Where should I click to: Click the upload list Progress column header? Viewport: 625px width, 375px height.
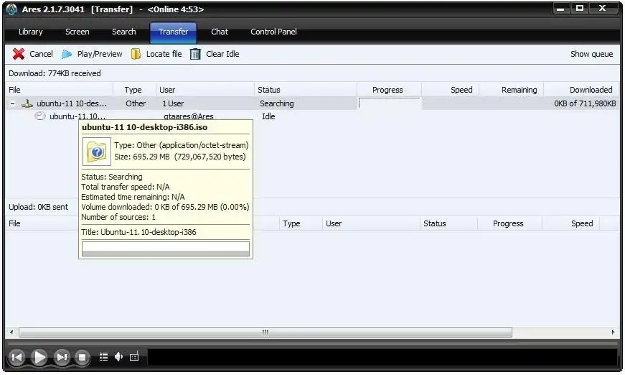tap(509, 223)
